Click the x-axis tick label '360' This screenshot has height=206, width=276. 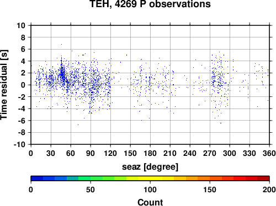pyautogui.click(x=269, y=153)
